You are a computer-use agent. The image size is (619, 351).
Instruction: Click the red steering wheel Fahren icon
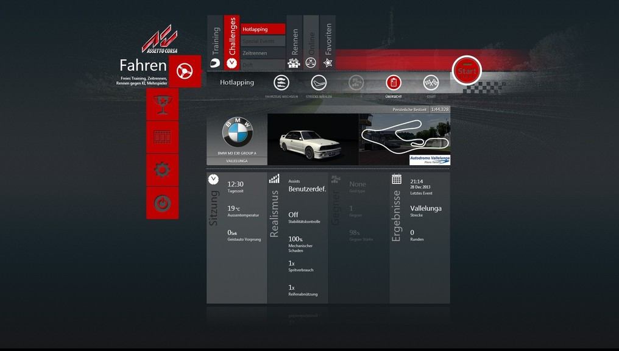(185, 71)
